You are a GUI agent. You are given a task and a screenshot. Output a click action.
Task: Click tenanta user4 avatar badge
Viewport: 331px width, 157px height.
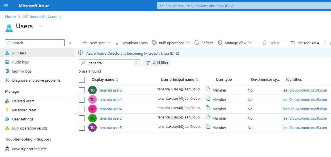[92, 109]
